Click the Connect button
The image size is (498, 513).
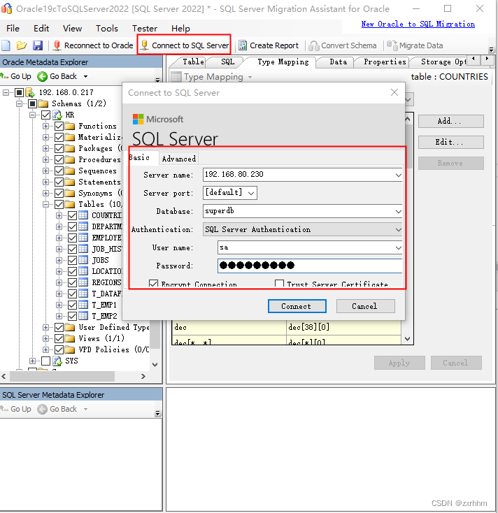click(x=297, y=306)
